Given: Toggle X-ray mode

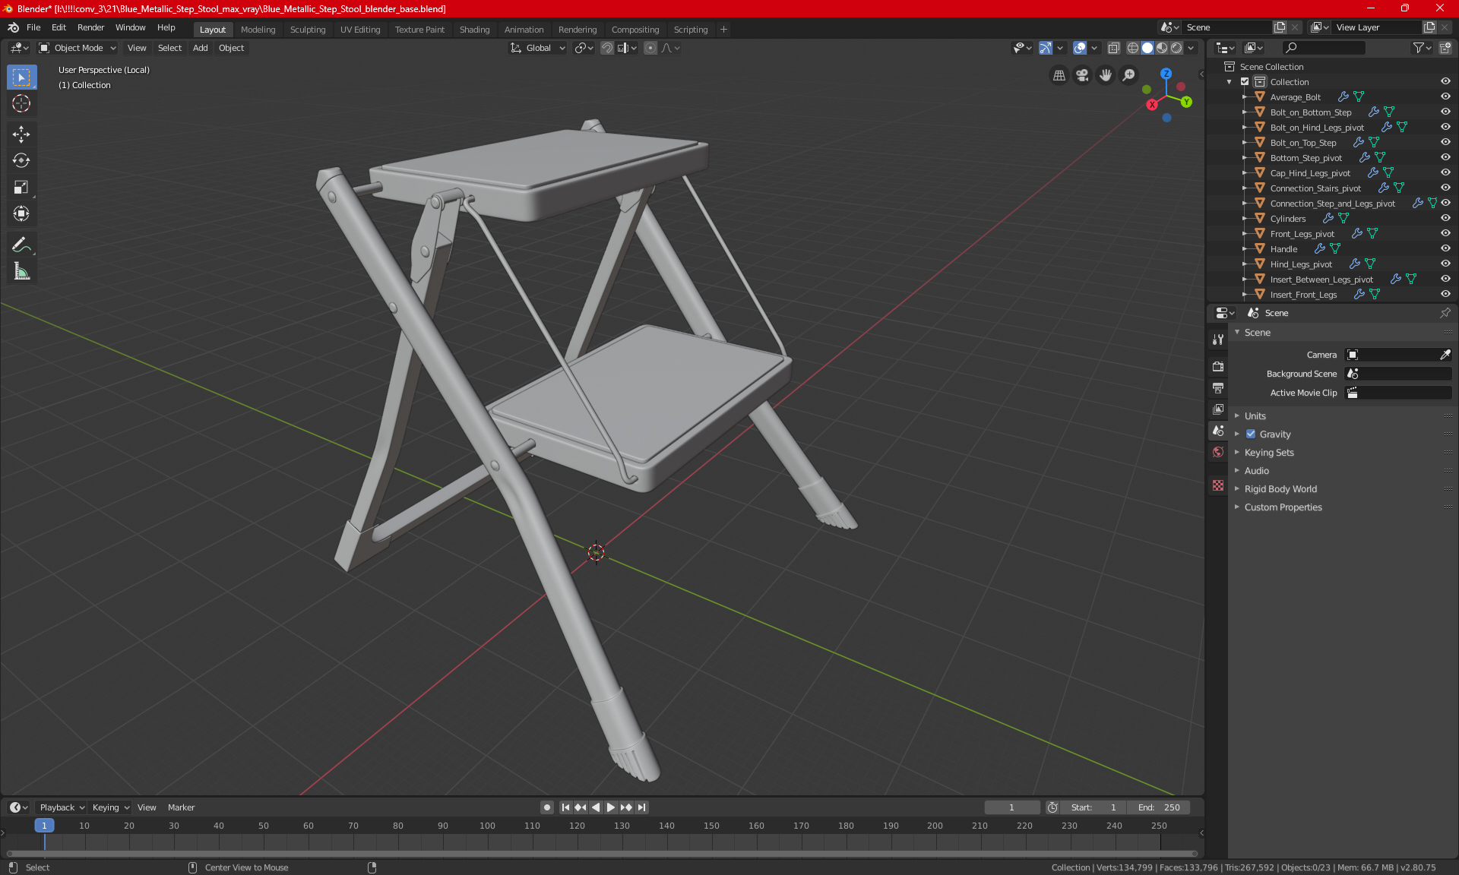Looking at the screenshot, I should (x=1113, y=48).
